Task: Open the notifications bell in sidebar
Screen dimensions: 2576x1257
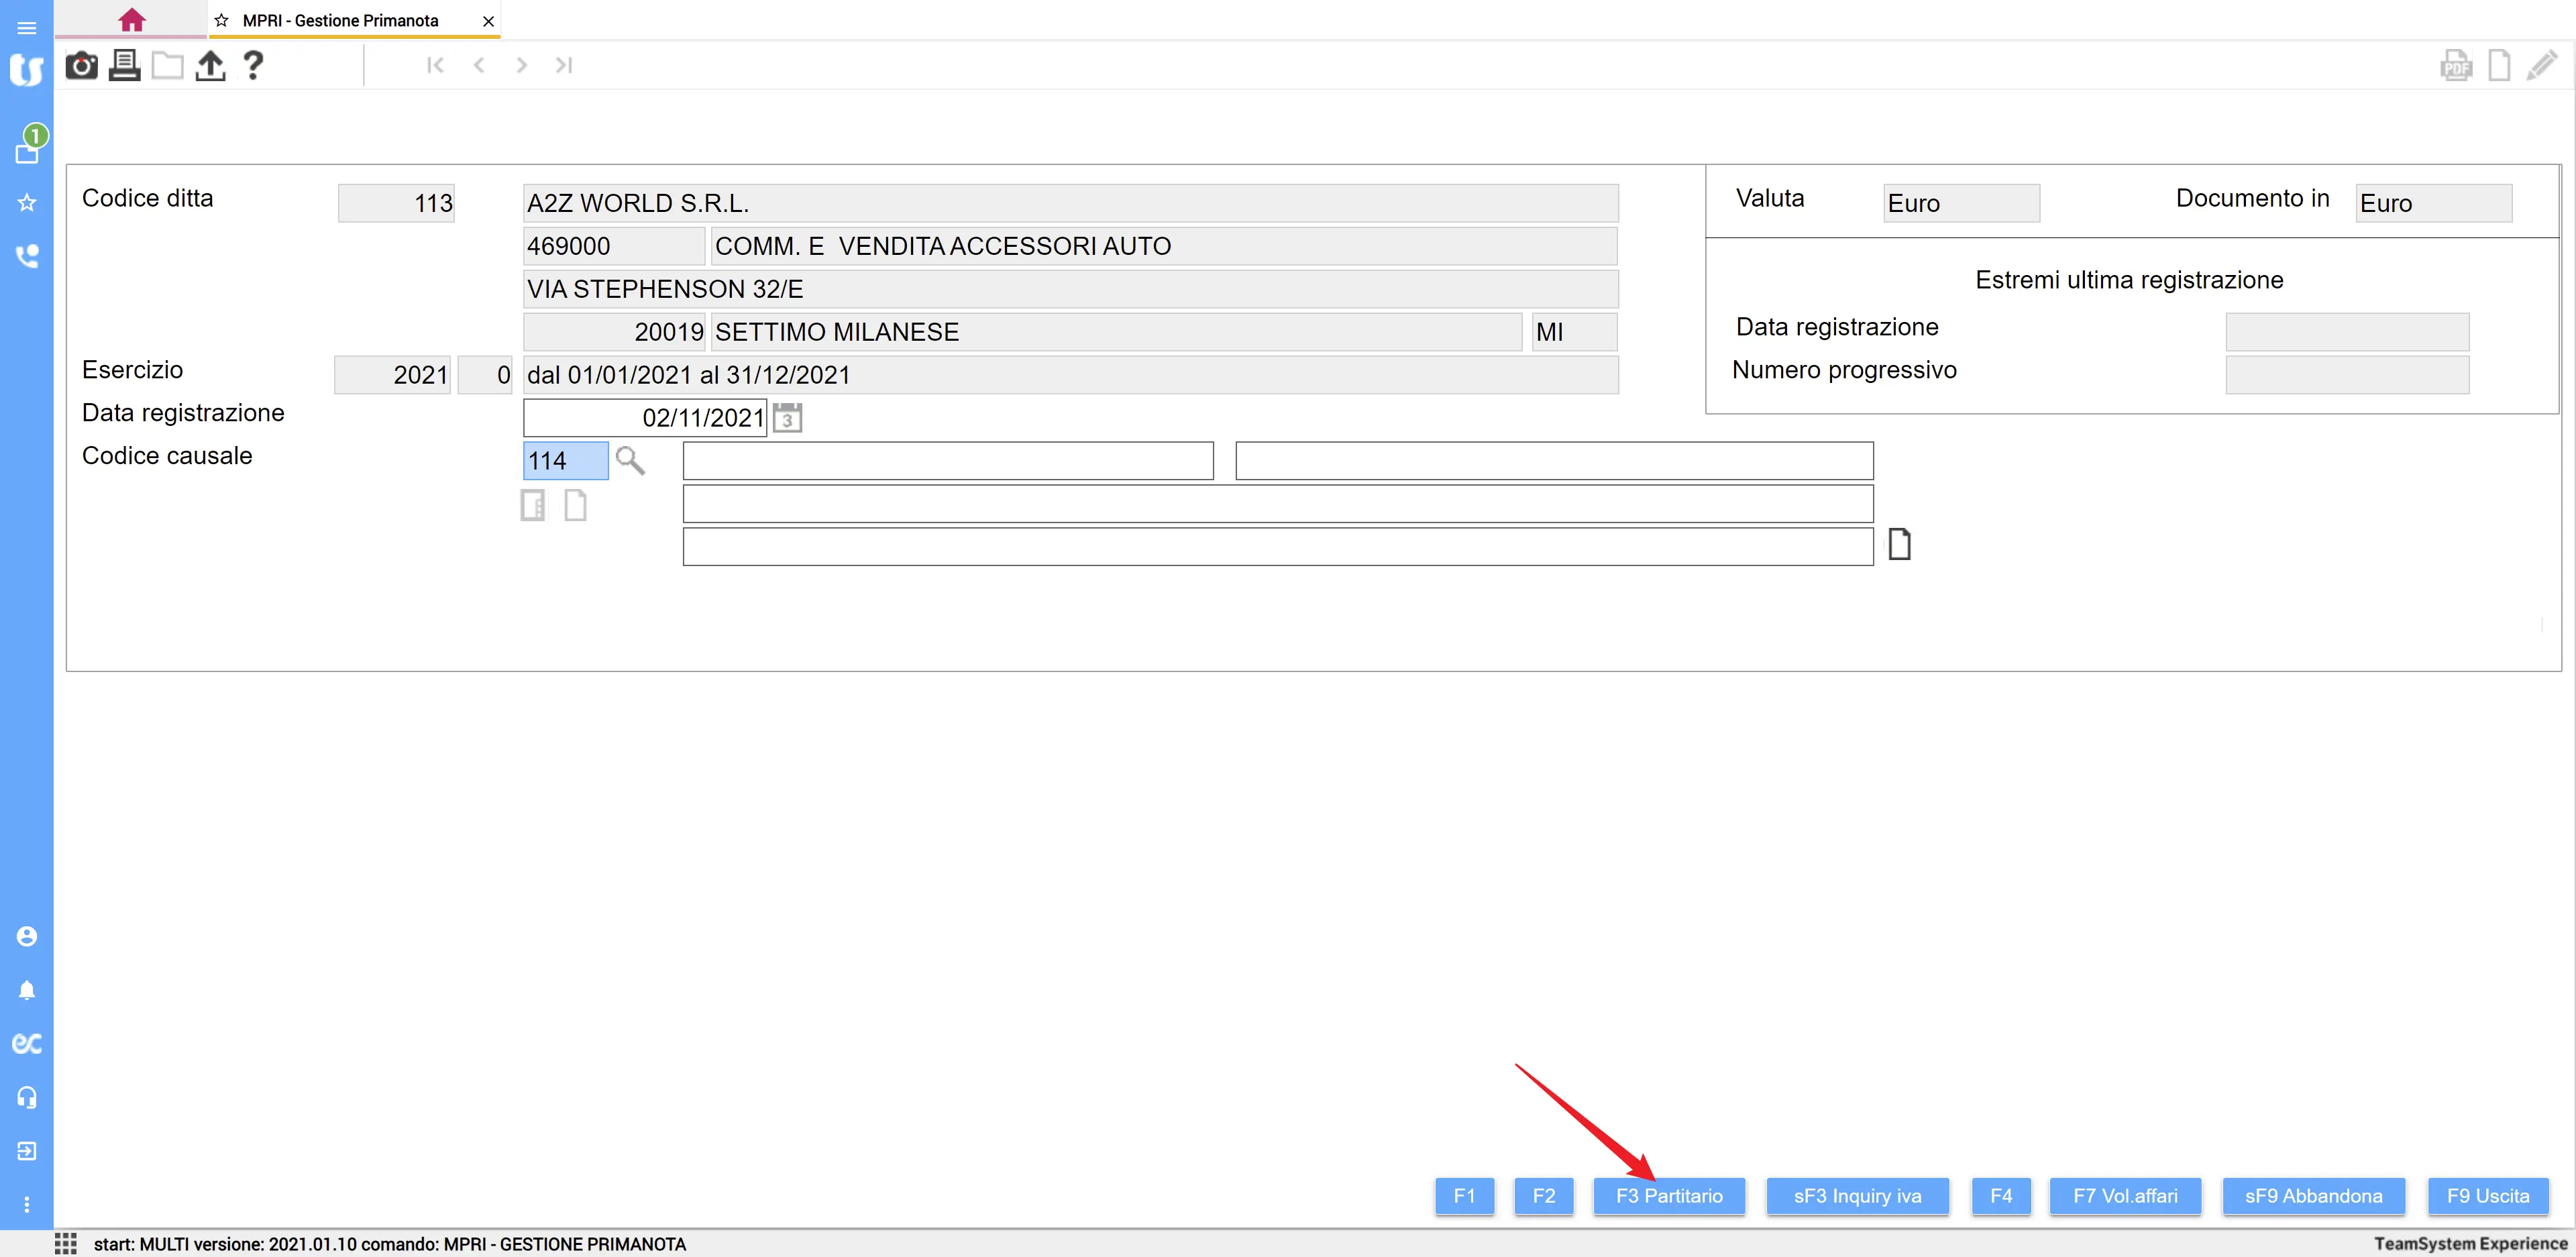Action: (x=27, y=990)
